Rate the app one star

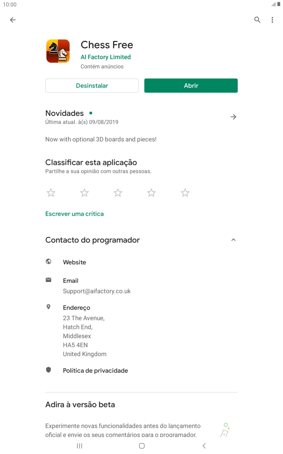tap(51, 193)
